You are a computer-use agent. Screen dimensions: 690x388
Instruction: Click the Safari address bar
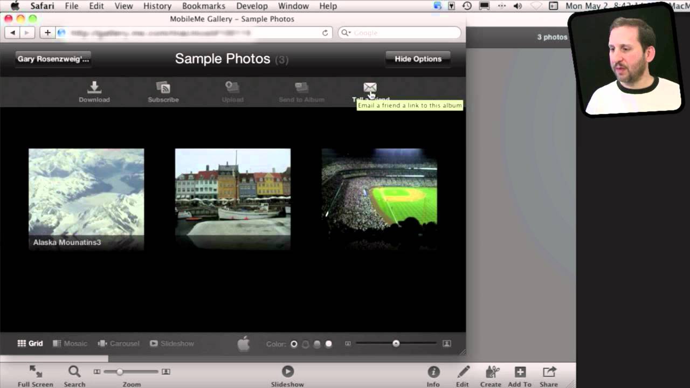(194, 33)
